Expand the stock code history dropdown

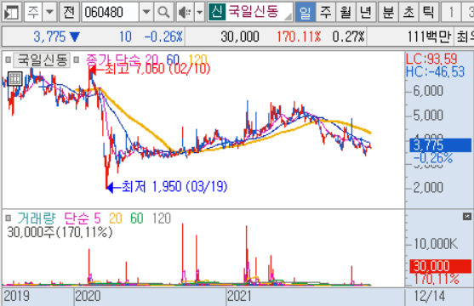tap(146, 13)
